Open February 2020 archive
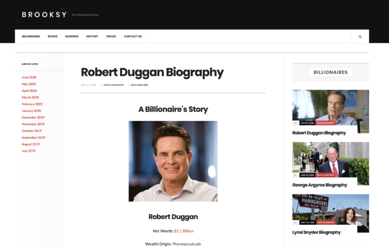 (32, 104)
